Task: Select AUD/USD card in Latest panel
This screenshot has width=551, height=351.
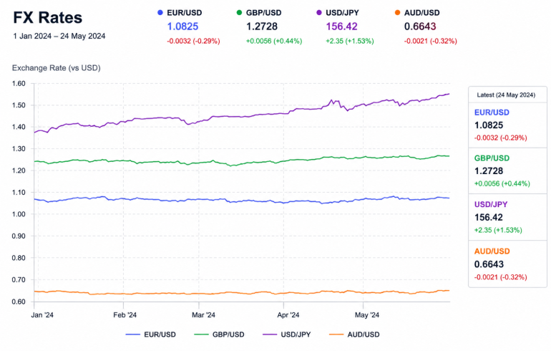Action: click(x=507, y=264)
